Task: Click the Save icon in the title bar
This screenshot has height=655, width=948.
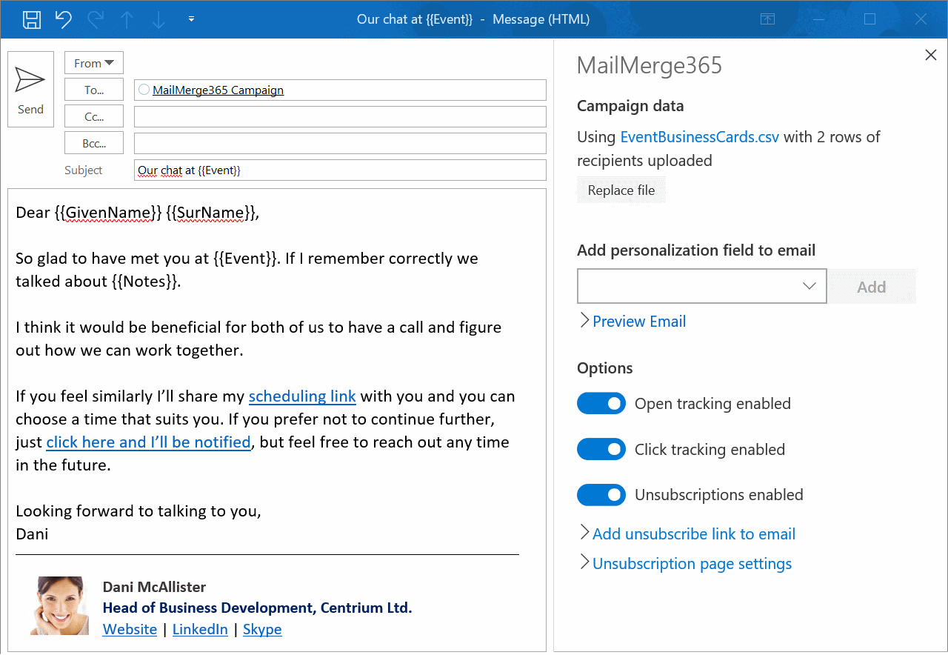Action: click(x=31, y=19)
